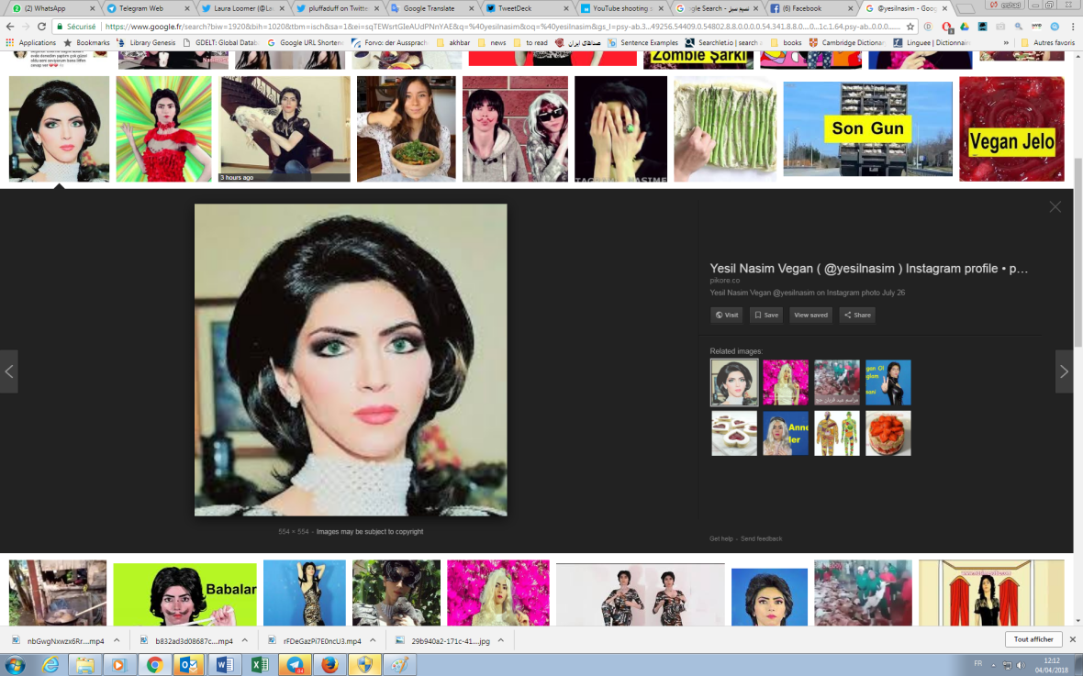The height and width of the screenshot is (676, 1083).
Task: Open the 'Autres favoris' bookmarks folder
Action: pyautogui.click(x=1046, y=42)
